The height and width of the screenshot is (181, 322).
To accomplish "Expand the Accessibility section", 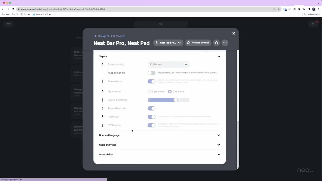I will click(x=159, y=154).
